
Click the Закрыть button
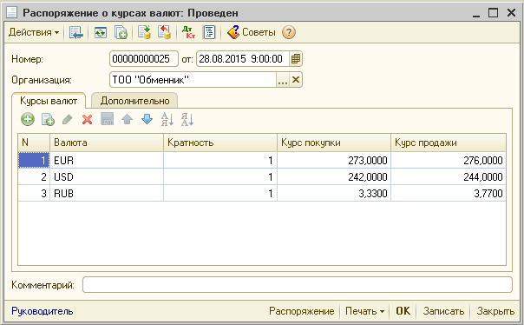[495, 311]
